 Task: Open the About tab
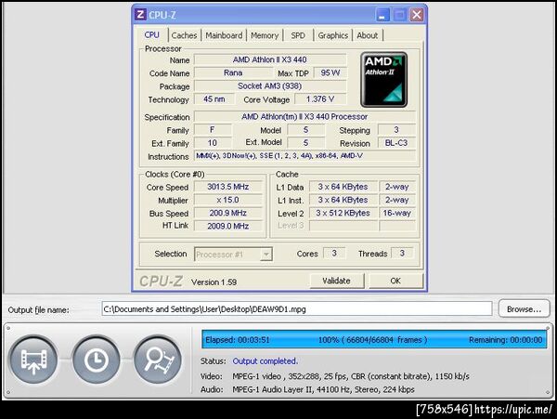368,35
